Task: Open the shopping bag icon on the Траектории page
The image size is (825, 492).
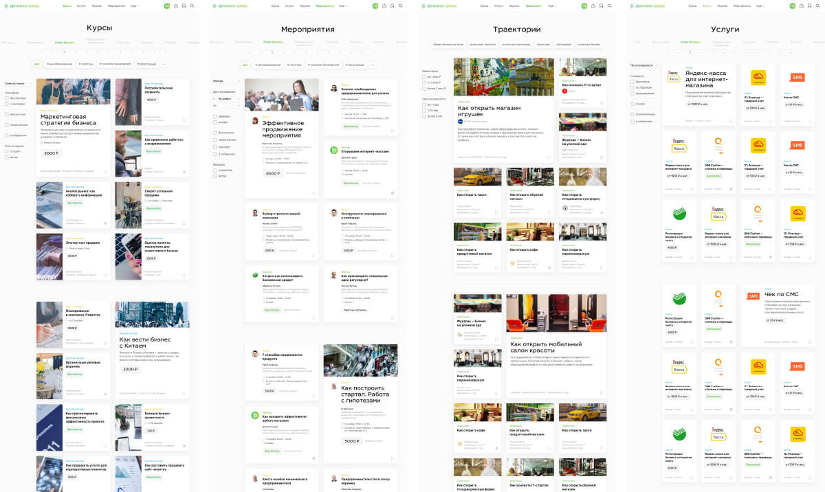Action: click(x=593, y=5)
